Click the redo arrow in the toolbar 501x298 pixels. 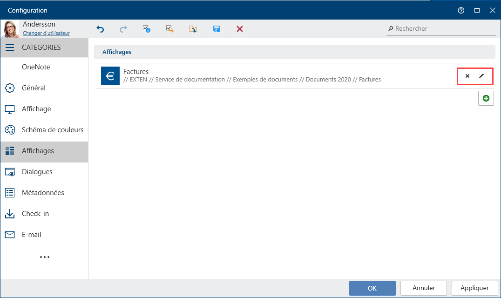point(123,29)
